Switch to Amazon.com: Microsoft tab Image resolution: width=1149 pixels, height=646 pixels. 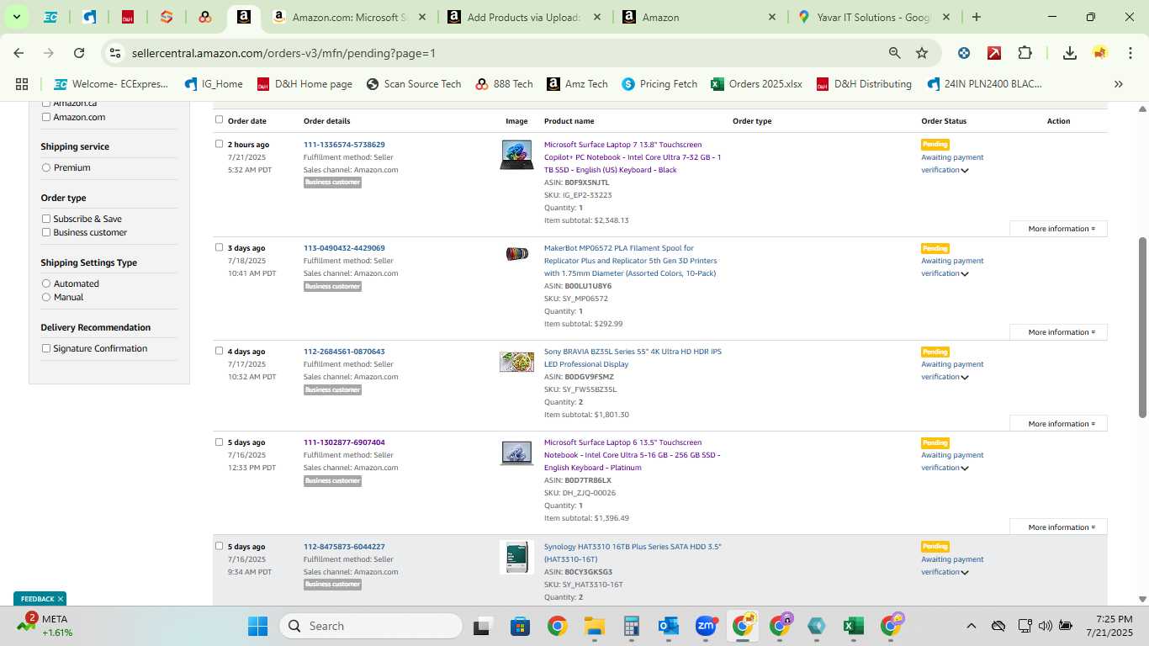(x=349, y=17)
